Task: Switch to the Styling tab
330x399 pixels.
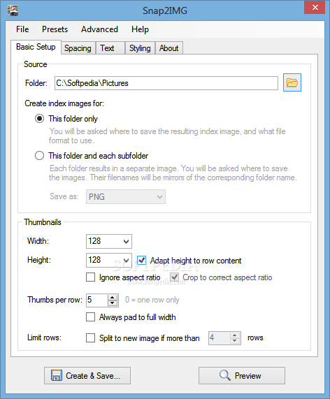Action: [x=140, y=48]
